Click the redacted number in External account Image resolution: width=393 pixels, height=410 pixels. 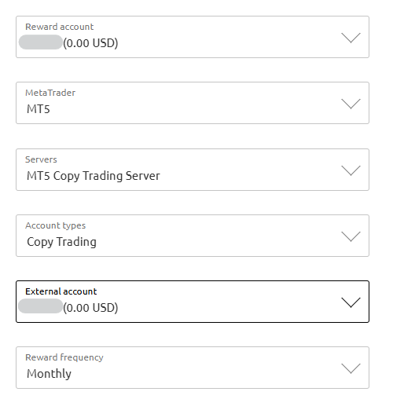coord(40,306)
